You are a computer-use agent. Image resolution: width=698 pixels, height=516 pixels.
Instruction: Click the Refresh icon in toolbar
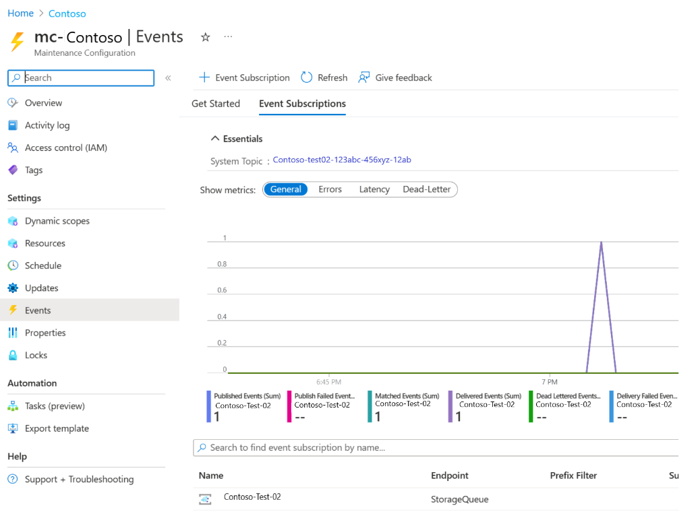[x=307, y=77]
